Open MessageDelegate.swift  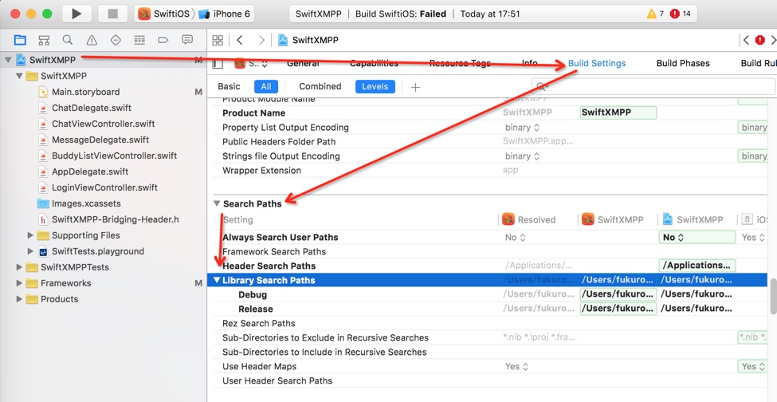[100, 140]
